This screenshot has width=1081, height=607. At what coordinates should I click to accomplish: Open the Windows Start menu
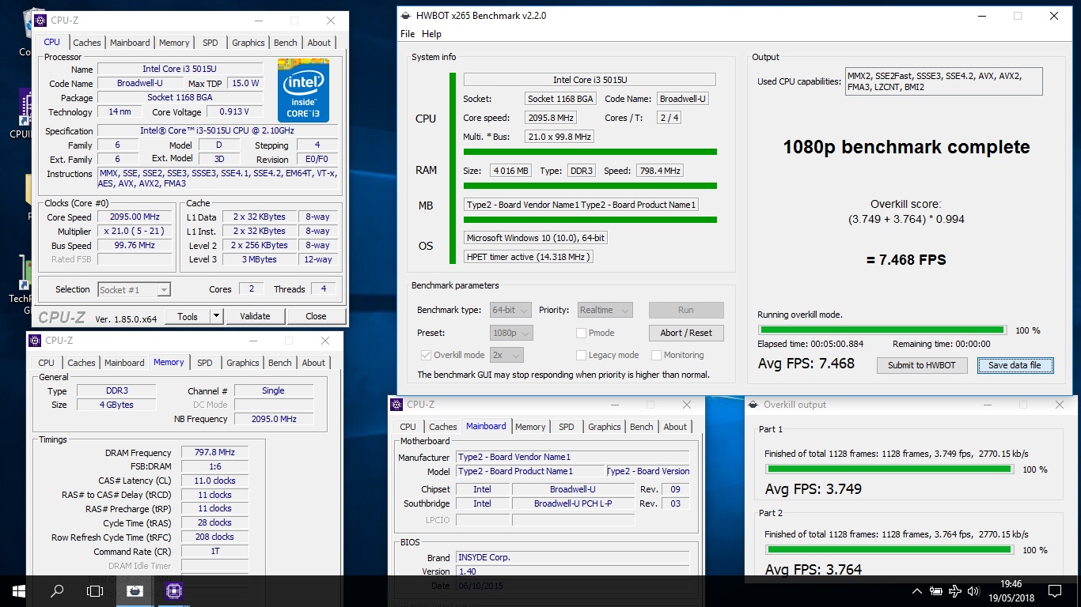[x=18, y=590]
